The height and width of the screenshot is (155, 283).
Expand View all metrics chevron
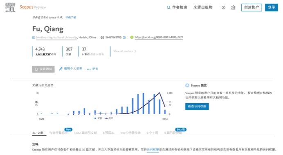coord(135,51)
